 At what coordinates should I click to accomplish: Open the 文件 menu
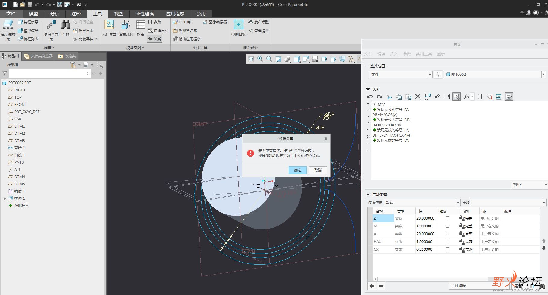pyautogui.click(x=11, y=14)
